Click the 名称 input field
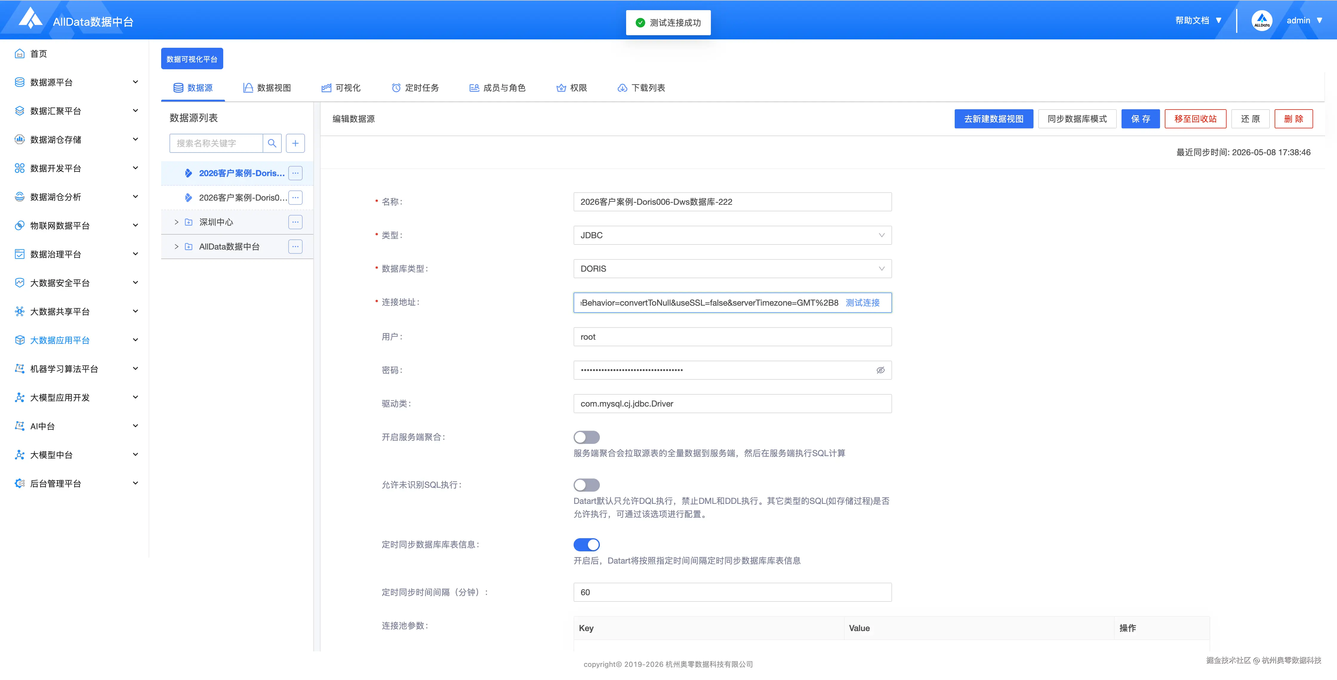 (x=732, y=202)
